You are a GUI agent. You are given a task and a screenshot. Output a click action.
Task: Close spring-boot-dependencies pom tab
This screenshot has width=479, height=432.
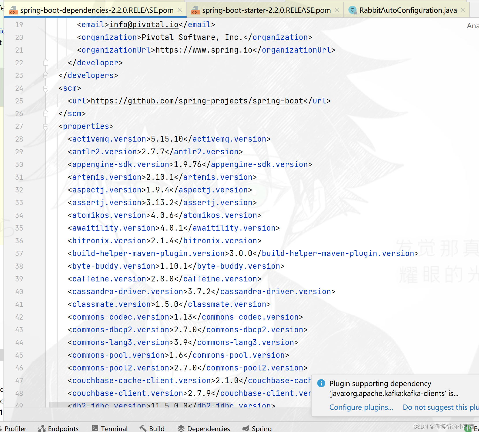click(180, 10)
